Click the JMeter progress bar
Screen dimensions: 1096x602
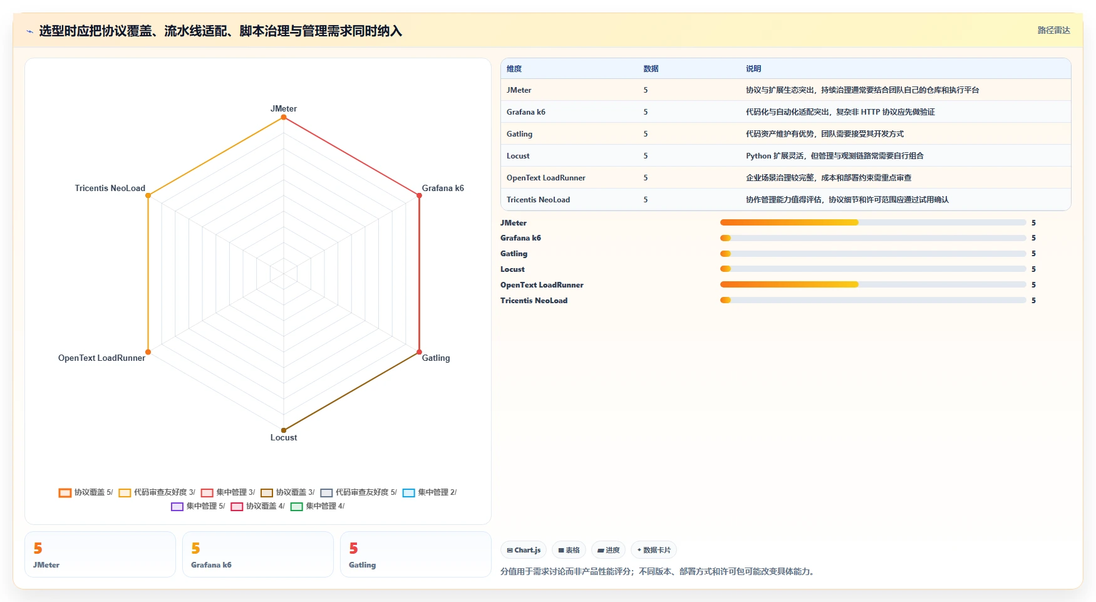pyautogui.click(x=873, y=222)
